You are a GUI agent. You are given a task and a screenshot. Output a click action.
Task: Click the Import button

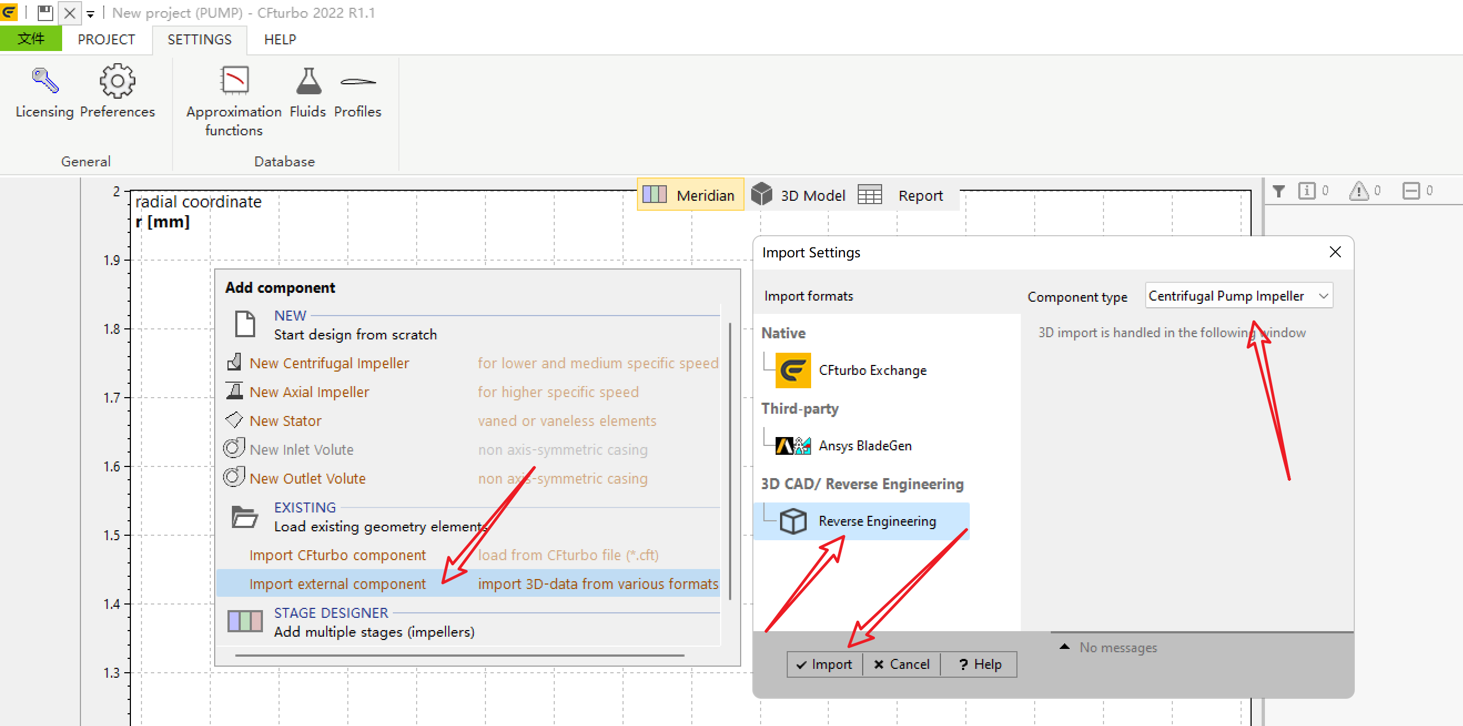(x=824, y=664)
